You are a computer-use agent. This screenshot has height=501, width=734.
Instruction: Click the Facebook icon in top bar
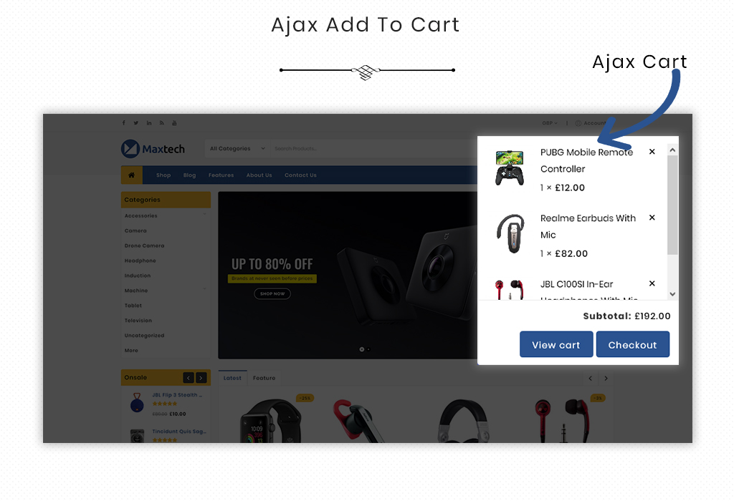[x=123, y=123]
